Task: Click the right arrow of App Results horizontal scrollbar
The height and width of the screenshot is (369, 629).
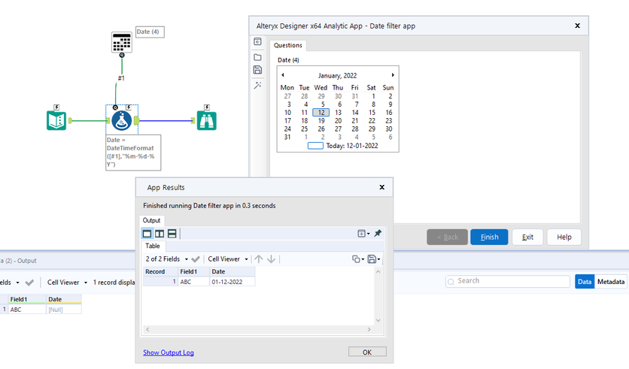Action: click(369, 329)
